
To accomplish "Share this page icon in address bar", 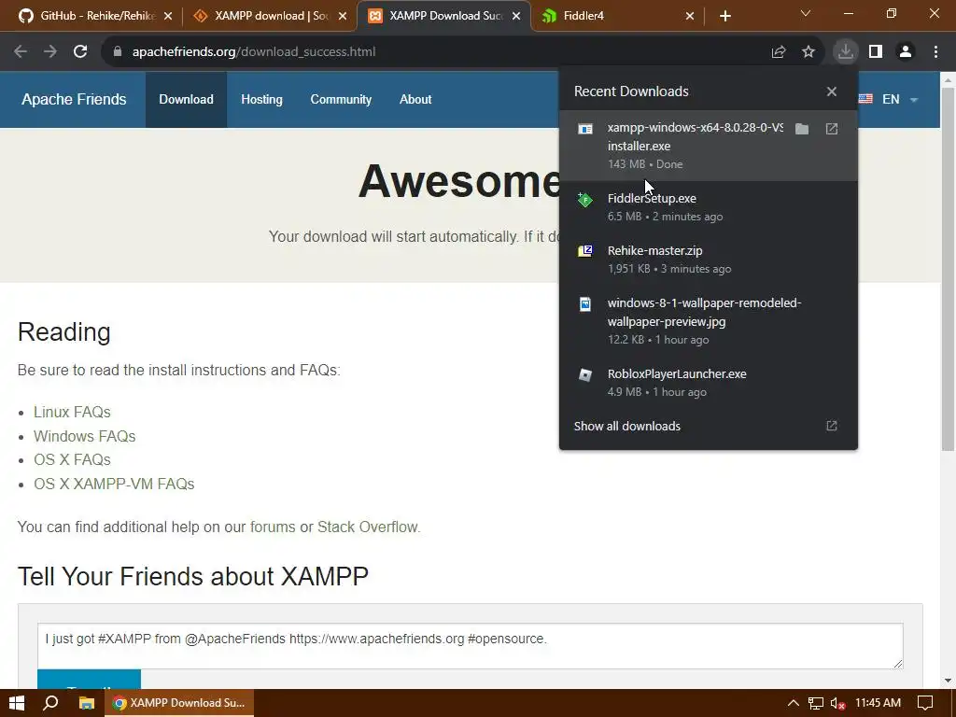I will [779, 52].
